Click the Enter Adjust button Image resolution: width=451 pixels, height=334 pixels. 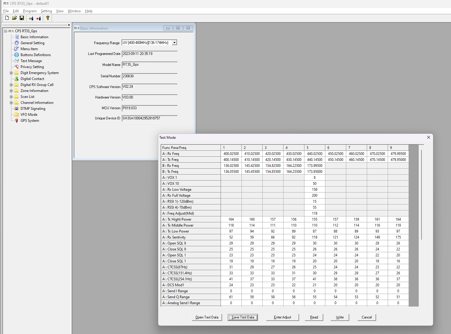[x=282, y=317]
